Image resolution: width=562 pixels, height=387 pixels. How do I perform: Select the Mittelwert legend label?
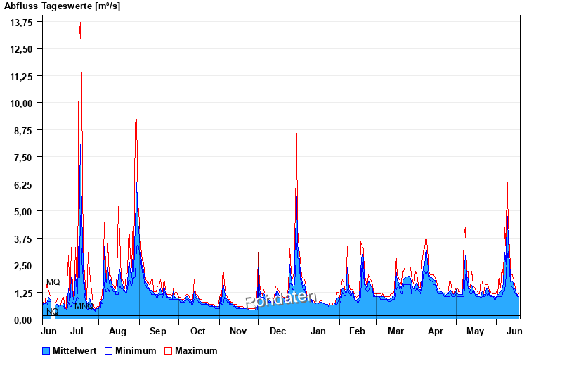coord(74,350)
